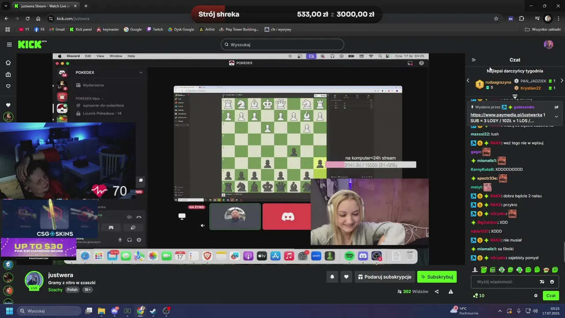Click the Windows taskbar search box
Image resolution: width=565 pixels, height=318 pixels.
[x=49, y=311]
